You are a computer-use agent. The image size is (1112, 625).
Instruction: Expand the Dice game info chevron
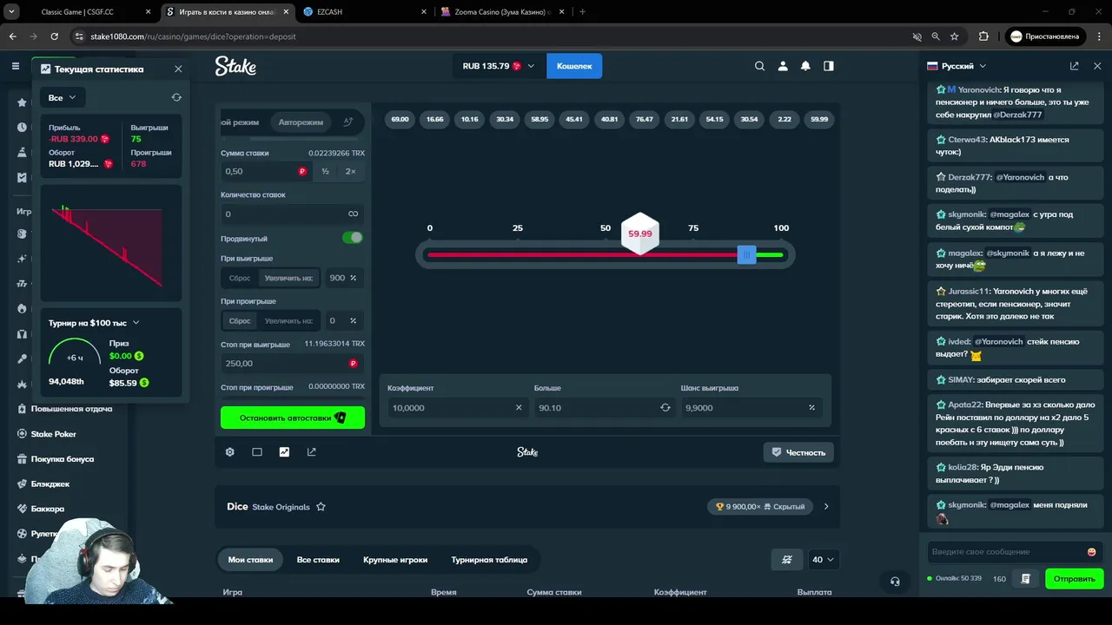(826, 507)
